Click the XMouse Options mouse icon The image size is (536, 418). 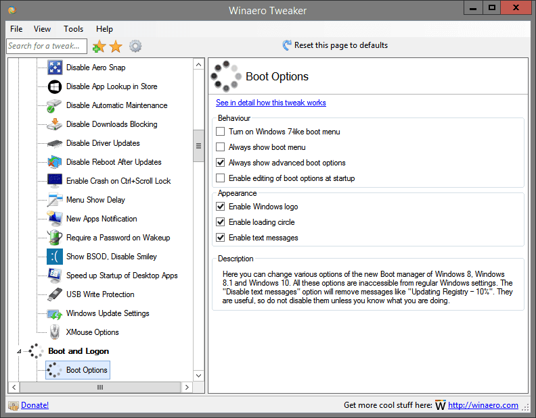[55, 332]
